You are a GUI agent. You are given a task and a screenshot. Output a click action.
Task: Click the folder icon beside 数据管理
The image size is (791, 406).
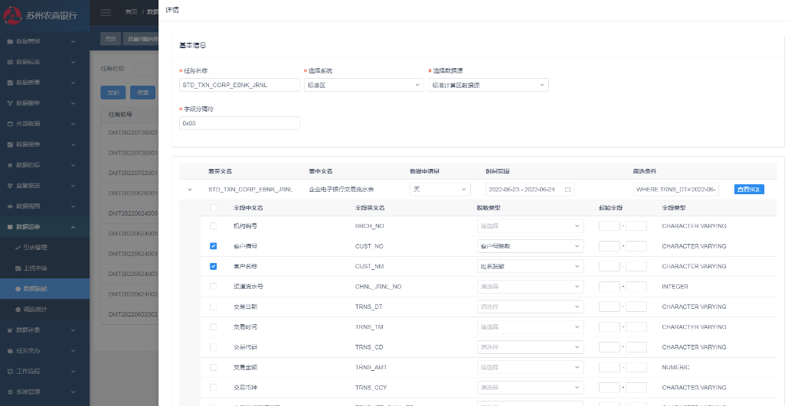point(10,41)
